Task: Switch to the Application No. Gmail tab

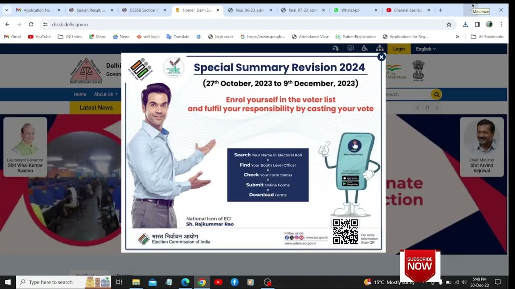Action: click(x=37, y=10)
